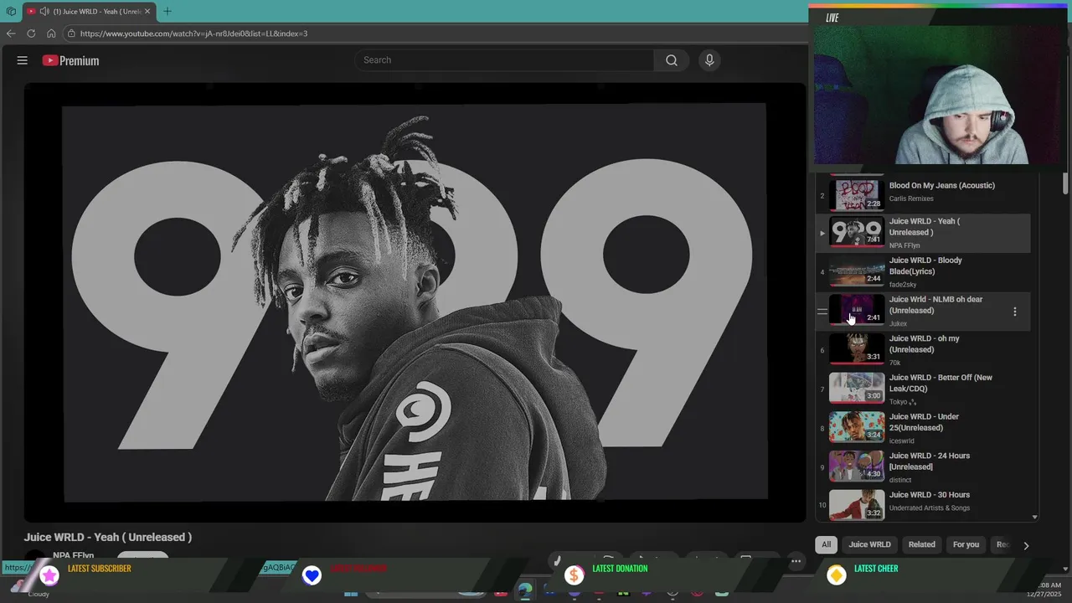
Task: Click the Latest Subscriber star icon
Action: tap(50, 575)
